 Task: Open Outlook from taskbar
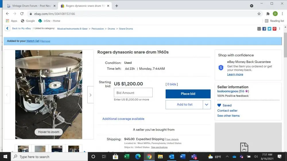pos(172,157)
